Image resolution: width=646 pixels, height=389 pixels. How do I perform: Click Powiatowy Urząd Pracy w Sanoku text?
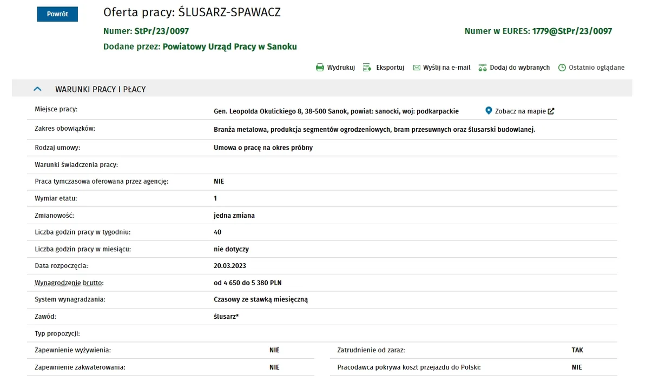229,47
